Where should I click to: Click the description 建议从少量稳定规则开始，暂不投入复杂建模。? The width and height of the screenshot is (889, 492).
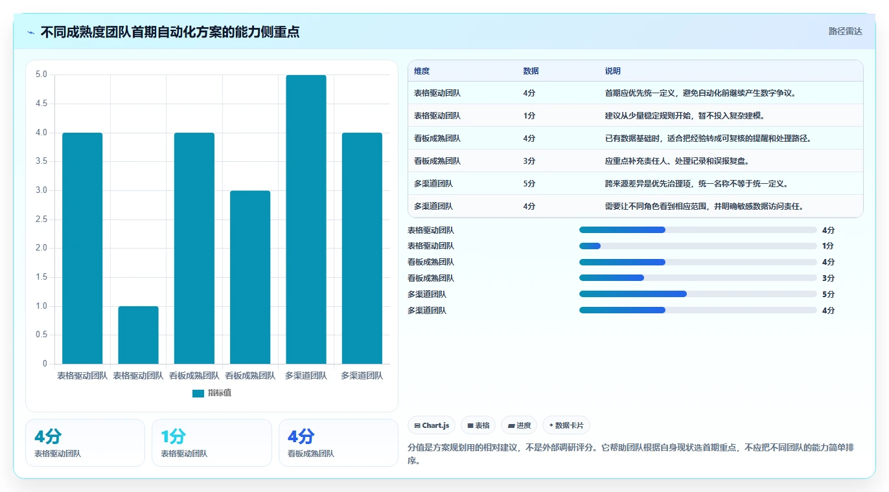coord(685,116)
